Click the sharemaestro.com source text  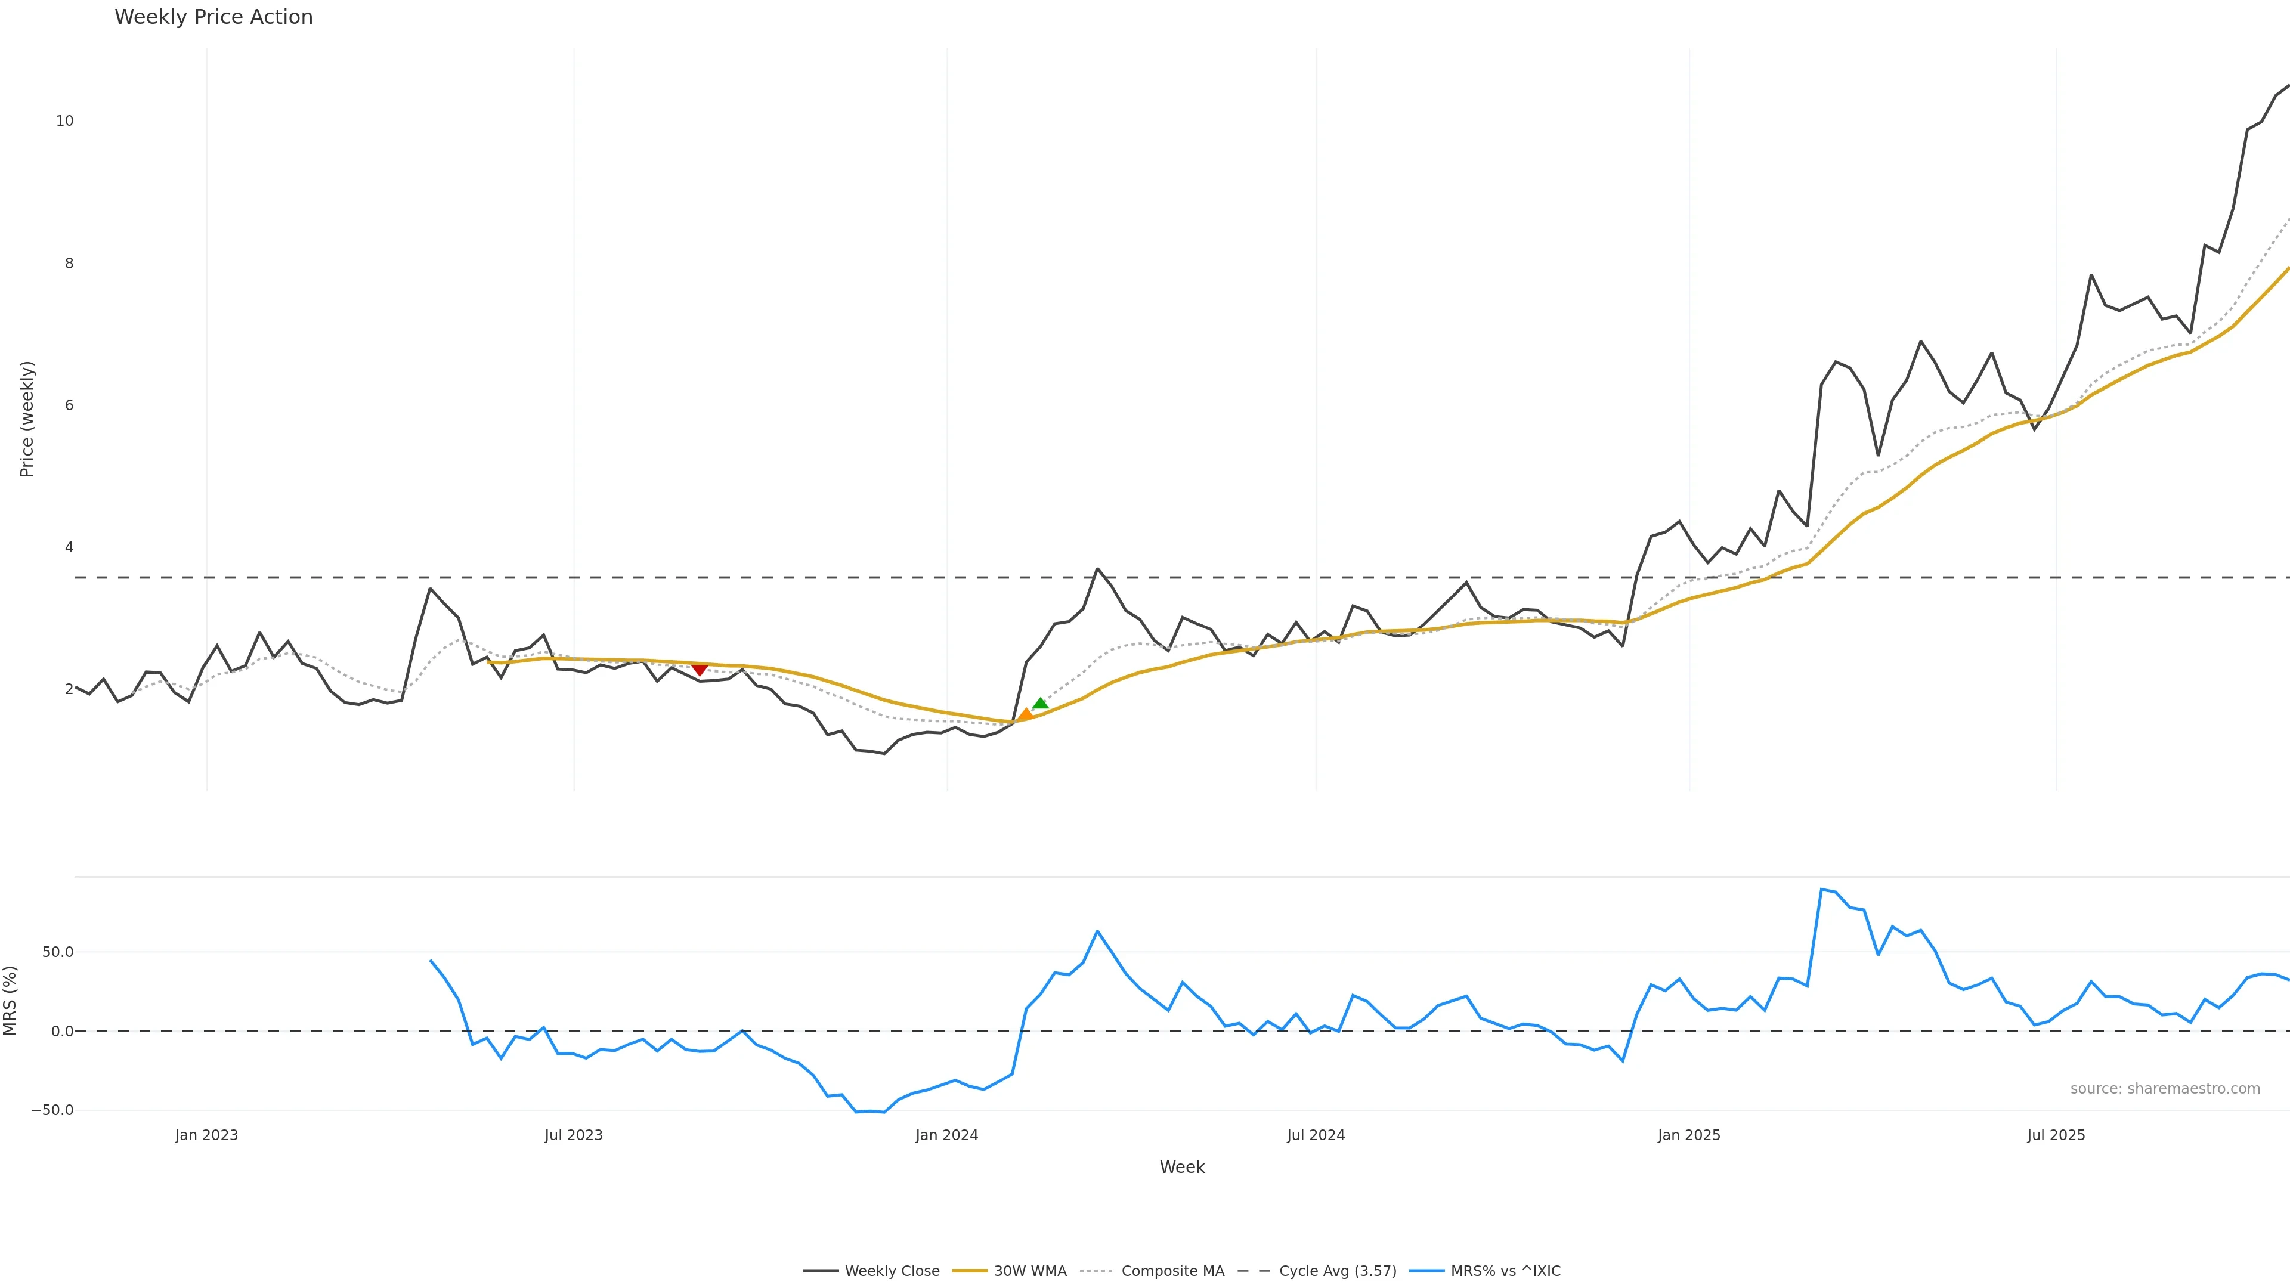(x=2165, y=1089)
